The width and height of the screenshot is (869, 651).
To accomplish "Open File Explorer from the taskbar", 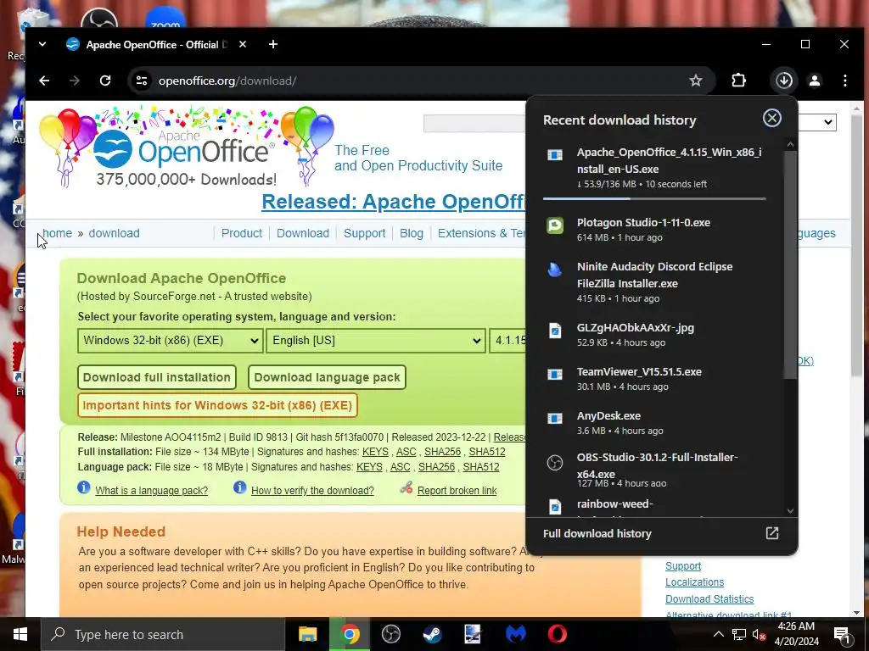I will pyautogui.click(x=307, y=634).
